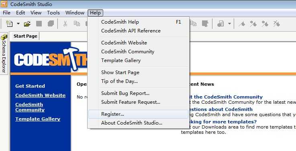Select CodeSmith Website in Help menu
Screen dimensions: 296x151
point(139,43)
